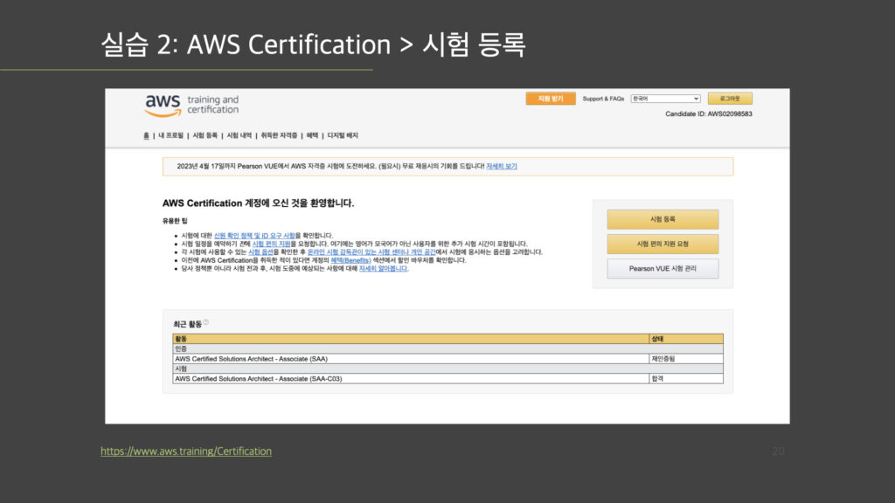Click the 유용한 팁 heading
The height and width of the screenshot is (503, 895).
click(175, 221)
